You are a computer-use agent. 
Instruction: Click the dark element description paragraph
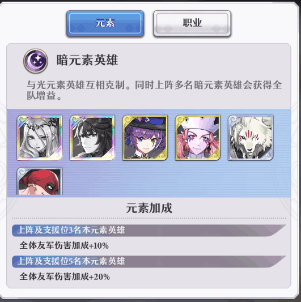pos(154,90)
